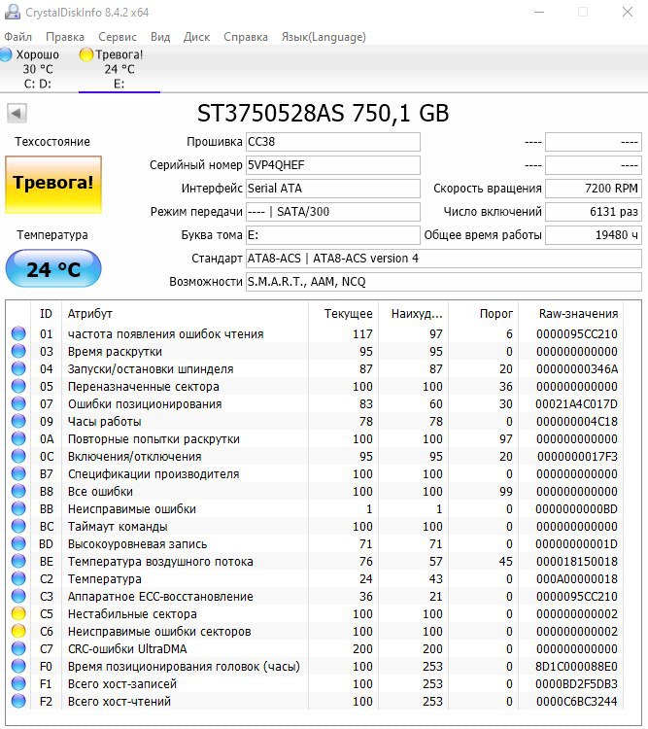
Task: Click the CrystalDiskInfo app icon in title bar
Action: pos(12,12)
